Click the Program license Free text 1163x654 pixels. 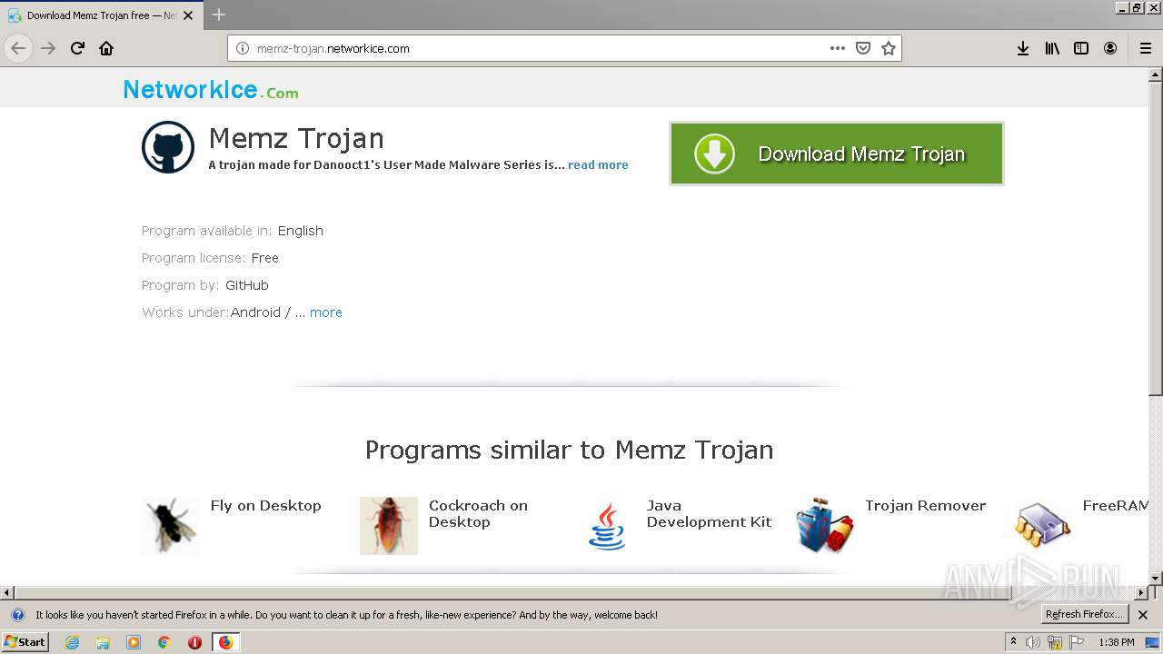210,258
